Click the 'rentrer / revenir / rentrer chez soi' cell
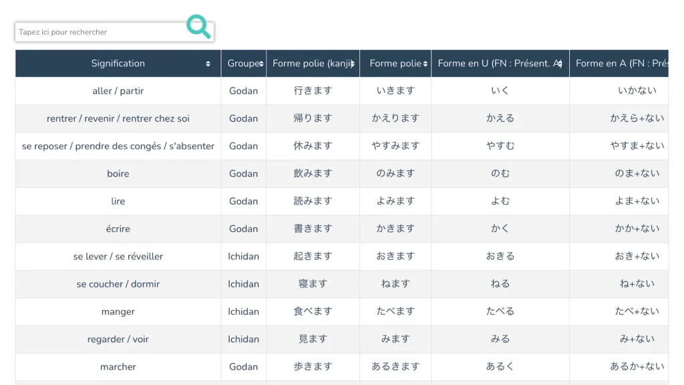The image size is (684, 385). [x=118, y=118]
